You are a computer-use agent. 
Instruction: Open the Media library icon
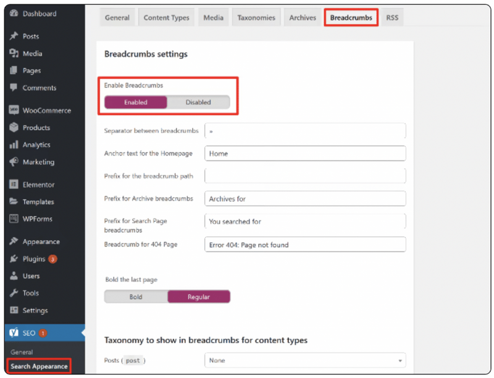coord(14,53)
